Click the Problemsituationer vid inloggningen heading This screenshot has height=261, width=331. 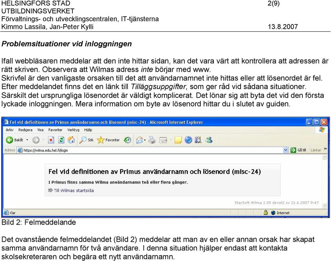(x=67, y=44)
